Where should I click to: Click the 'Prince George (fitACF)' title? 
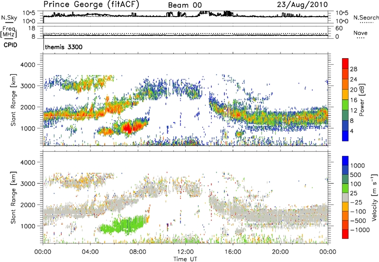91,4
